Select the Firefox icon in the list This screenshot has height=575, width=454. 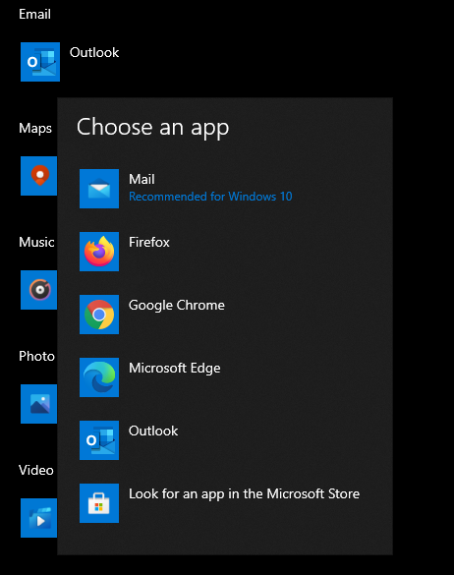pyautogui.click(x=99, y=252)
